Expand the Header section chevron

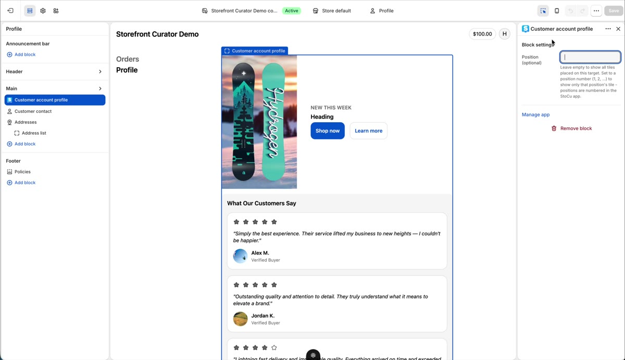click(x=100, y=72)
